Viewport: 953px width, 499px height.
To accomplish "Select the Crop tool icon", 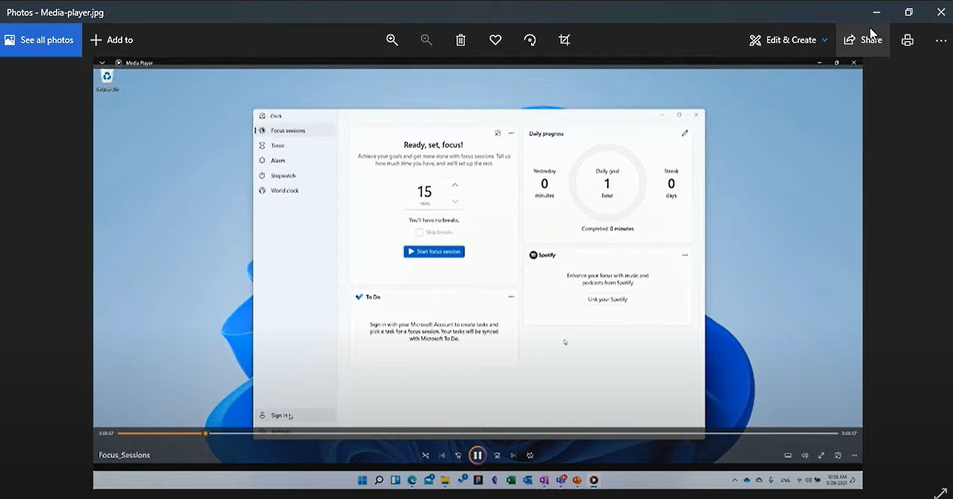I will [564, 40].
